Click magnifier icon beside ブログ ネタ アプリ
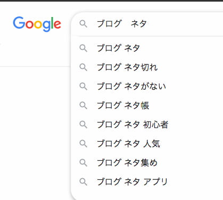Screen dimensions: 223x200 click(x=83, y=182)
